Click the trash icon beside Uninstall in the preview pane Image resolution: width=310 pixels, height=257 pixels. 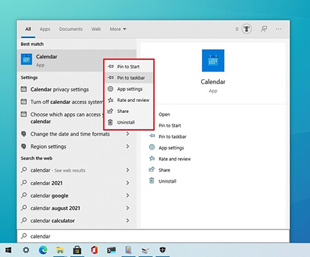click(x=152, y=181)
